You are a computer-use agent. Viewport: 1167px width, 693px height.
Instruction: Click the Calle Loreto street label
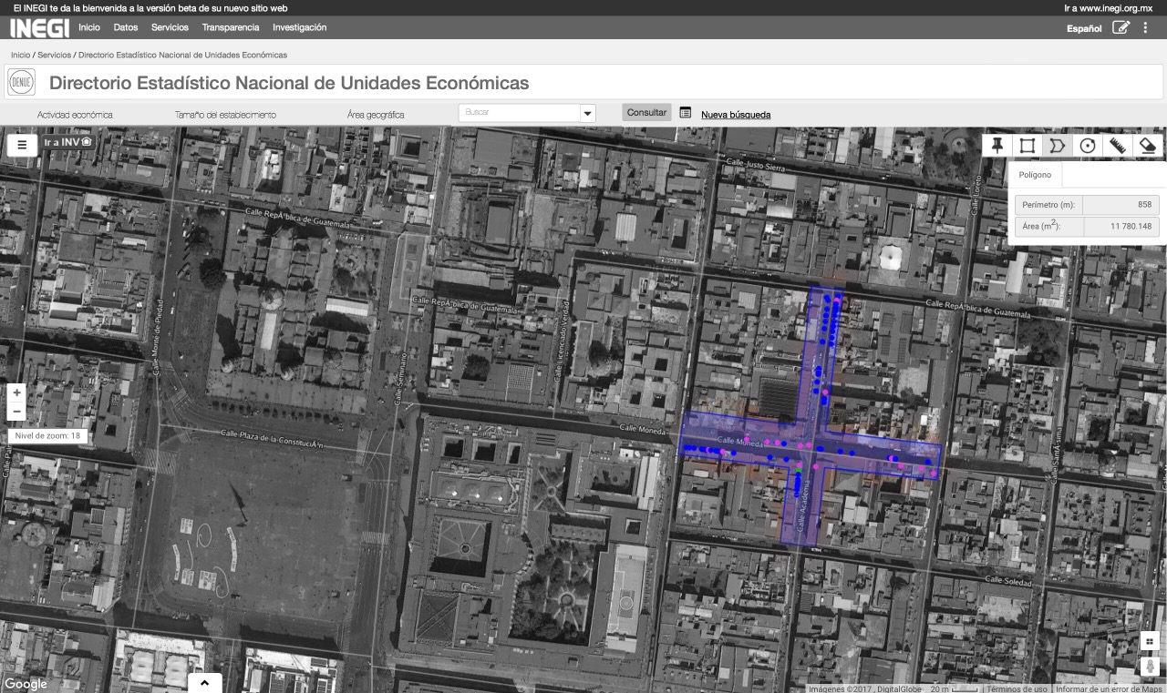[976, 196]
